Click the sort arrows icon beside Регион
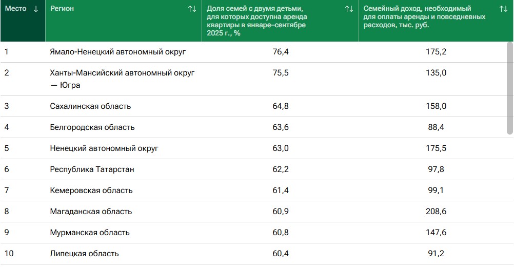This screenshot has width=514, height=267. click(192, 9)
